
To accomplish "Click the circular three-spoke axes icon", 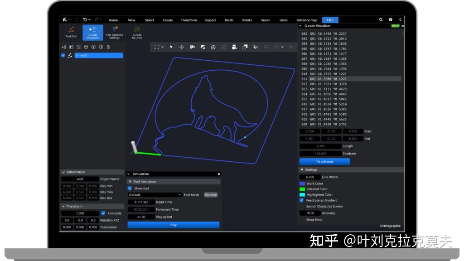I will (213, 47).
